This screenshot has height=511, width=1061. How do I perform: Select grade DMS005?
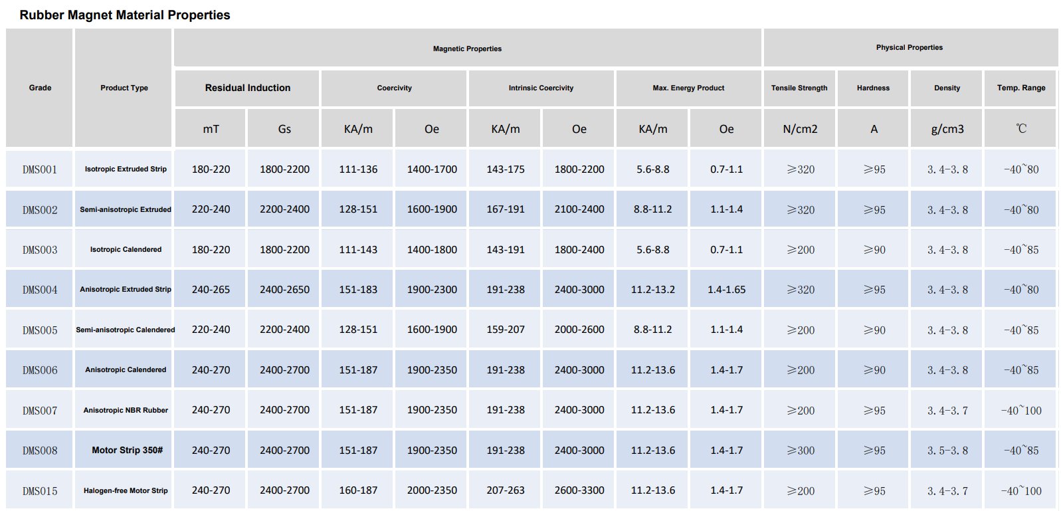click(40, 330)
